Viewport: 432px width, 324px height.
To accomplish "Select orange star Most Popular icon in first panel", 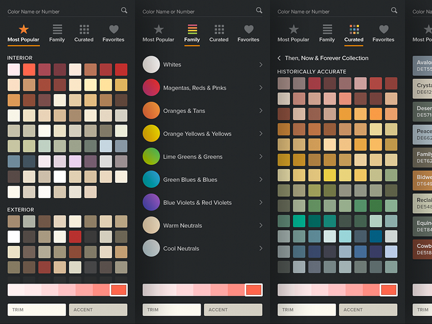I will (24, 29).
